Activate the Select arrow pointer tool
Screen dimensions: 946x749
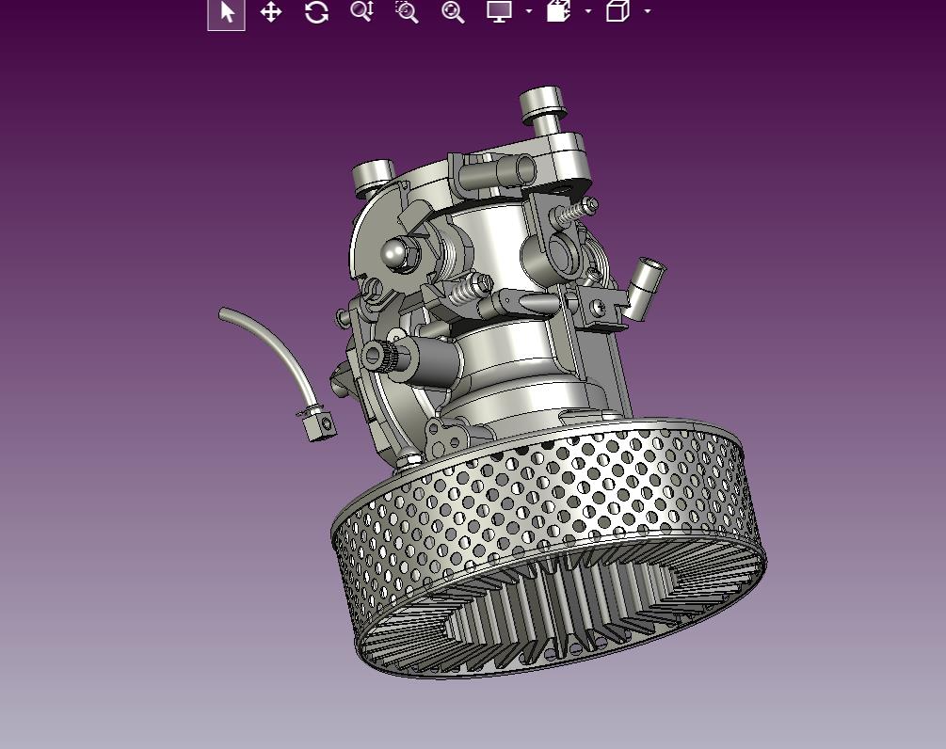[226, 12]
